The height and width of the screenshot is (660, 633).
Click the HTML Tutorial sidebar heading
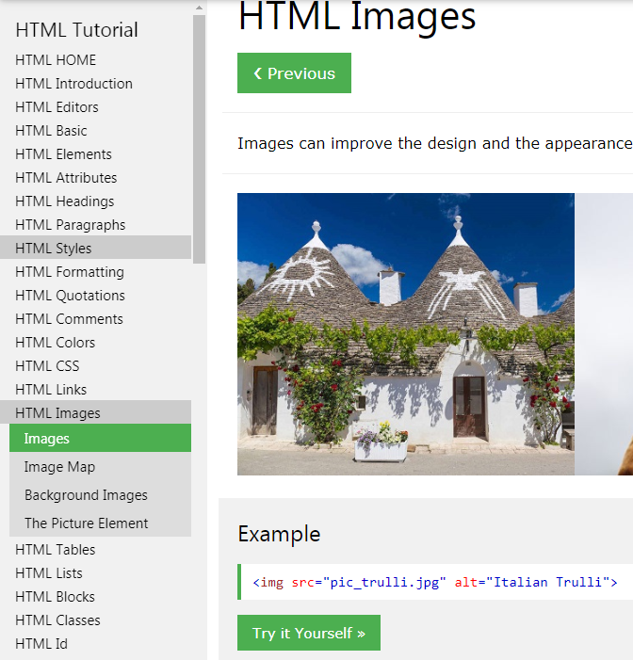pyautogui.click(x=76, y=30)
